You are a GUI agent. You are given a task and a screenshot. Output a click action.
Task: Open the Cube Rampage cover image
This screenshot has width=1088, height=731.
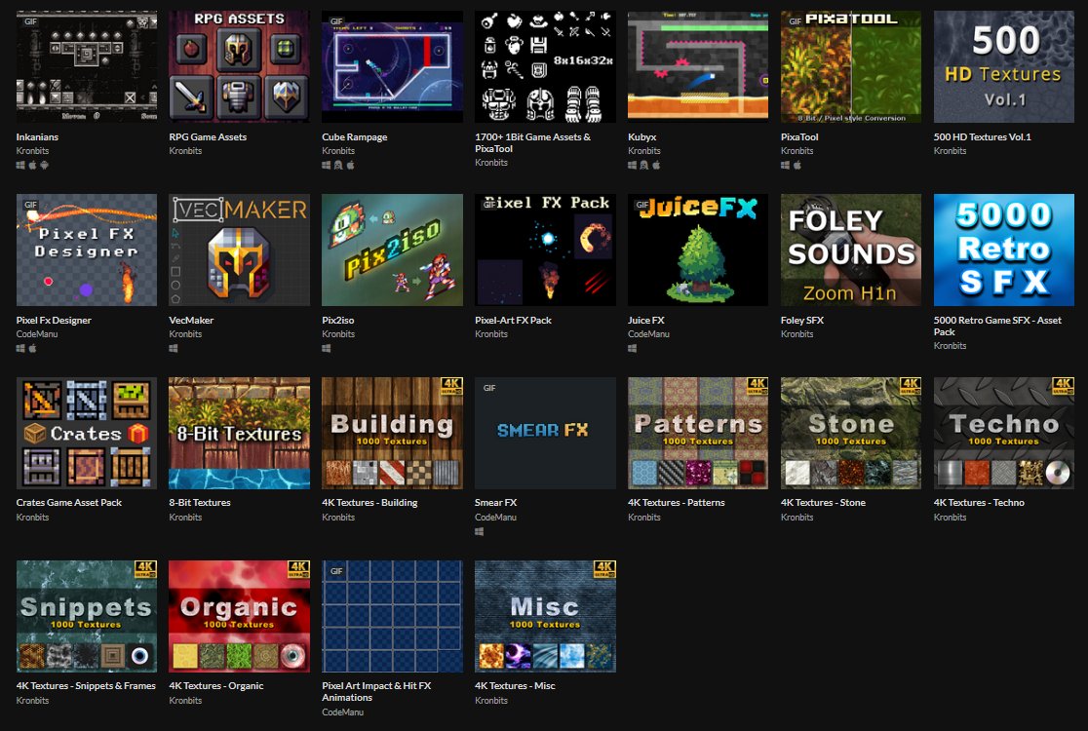click(392, 66)
